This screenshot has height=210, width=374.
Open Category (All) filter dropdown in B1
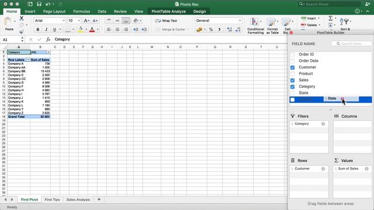tap(48, 52)
